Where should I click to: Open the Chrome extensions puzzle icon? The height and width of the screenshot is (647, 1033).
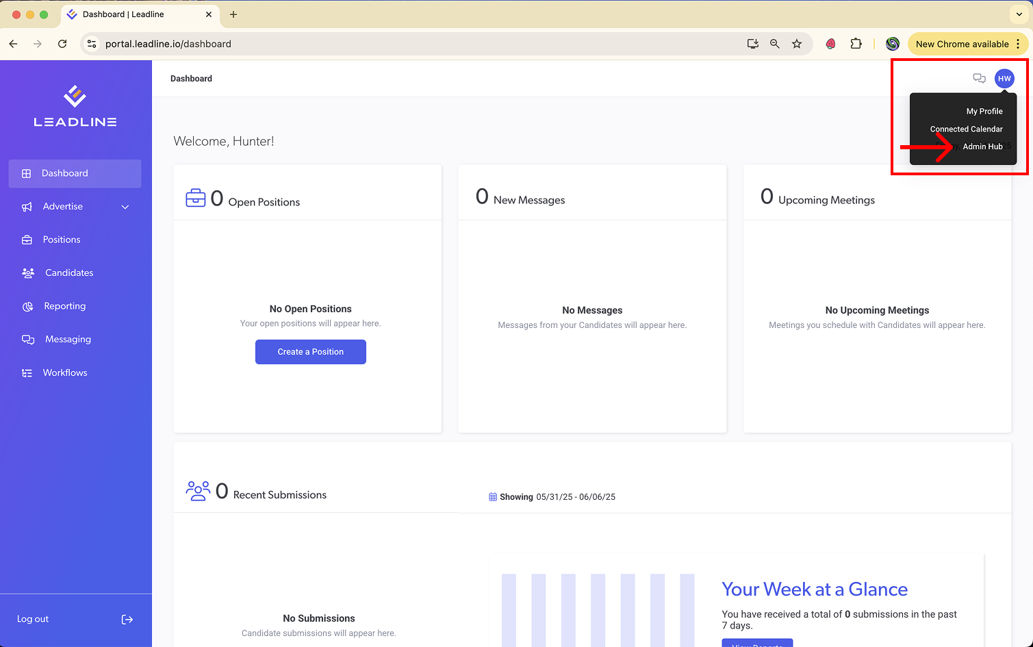[856, 44]
